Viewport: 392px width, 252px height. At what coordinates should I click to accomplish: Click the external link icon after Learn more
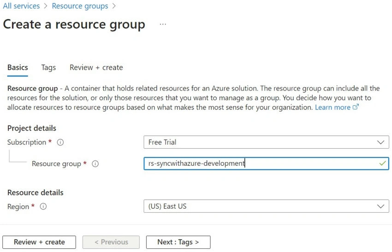tap(356, 107)
